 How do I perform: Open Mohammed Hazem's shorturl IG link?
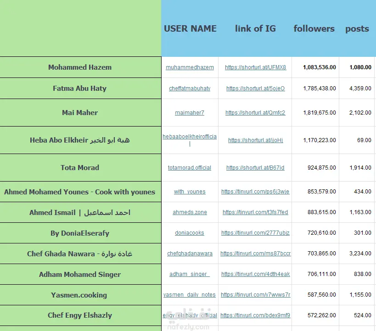(255, 67)
